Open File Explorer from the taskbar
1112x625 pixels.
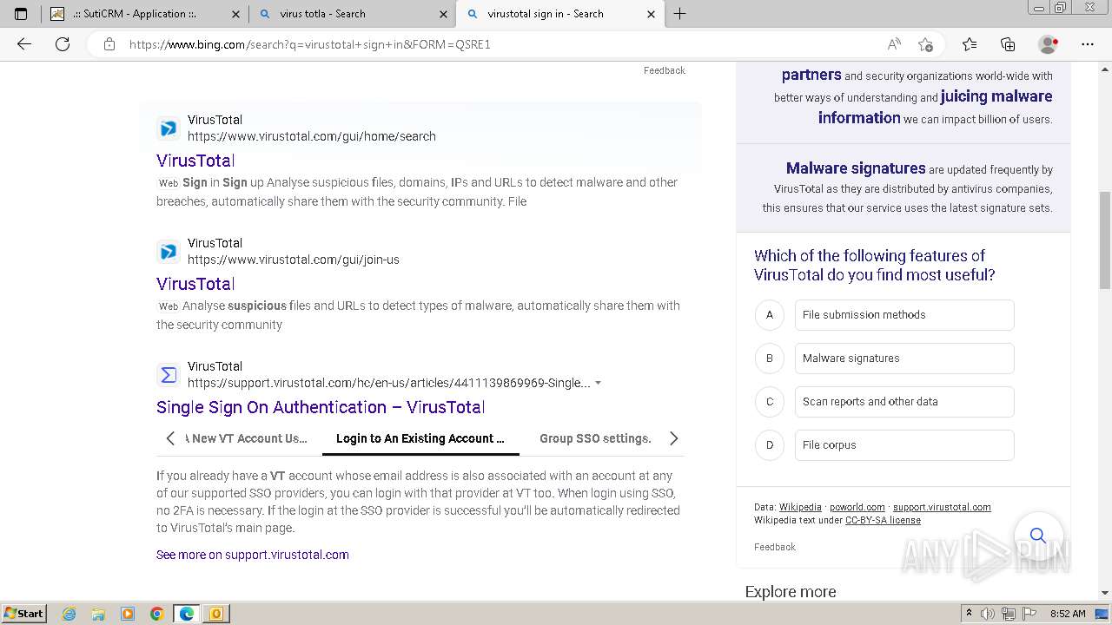[x=98, y=614]
